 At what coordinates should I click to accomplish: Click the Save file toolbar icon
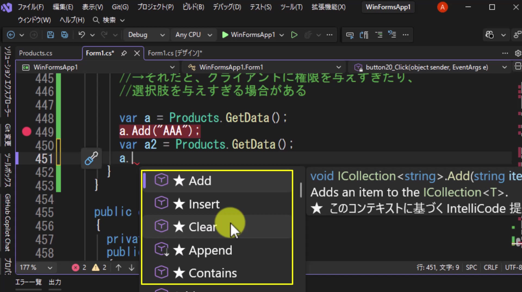[x=50, y=35]
